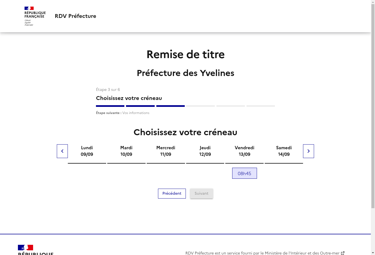Image resolution: width=375 pixels, height=255 pixels.
Task: Click the third step progress bar segment
Action: [x=170, y=106]
